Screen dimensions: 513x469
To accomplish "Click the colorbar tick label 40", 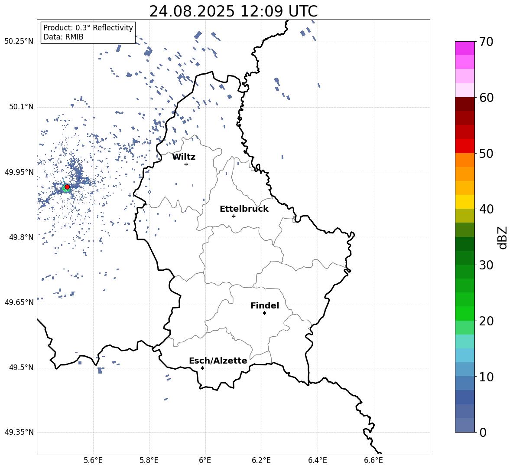I will click(x=486, y=209).
